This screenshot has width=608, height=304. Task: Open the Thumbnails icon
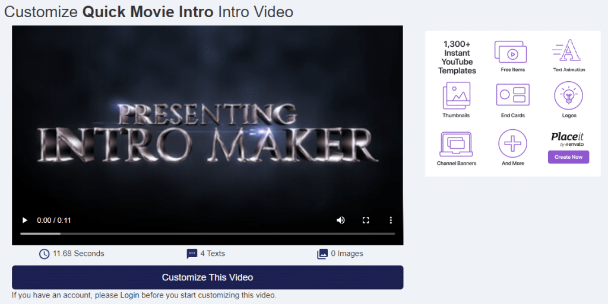[x=457, y=95]
